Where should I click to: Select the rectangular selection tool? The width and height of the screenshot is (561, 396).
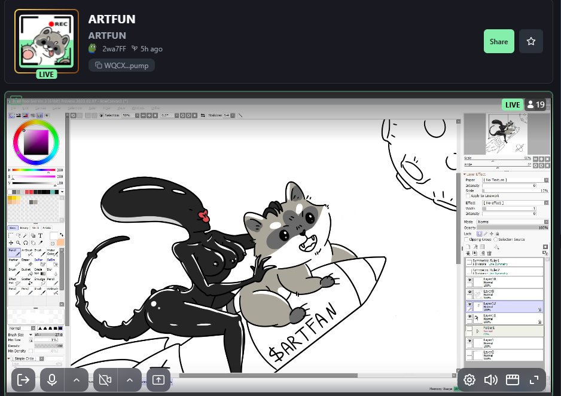[x=11, y=235]
